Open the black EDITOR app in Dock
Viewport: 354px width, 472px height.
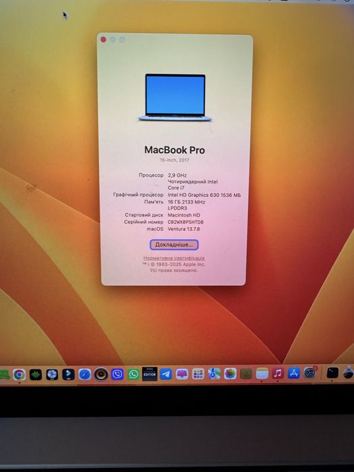(x=150, y=374)
